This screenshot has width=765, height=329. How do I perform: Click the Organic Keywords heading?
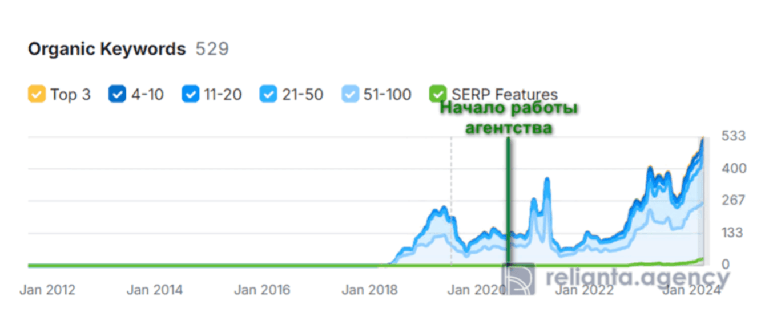point(107,49)
